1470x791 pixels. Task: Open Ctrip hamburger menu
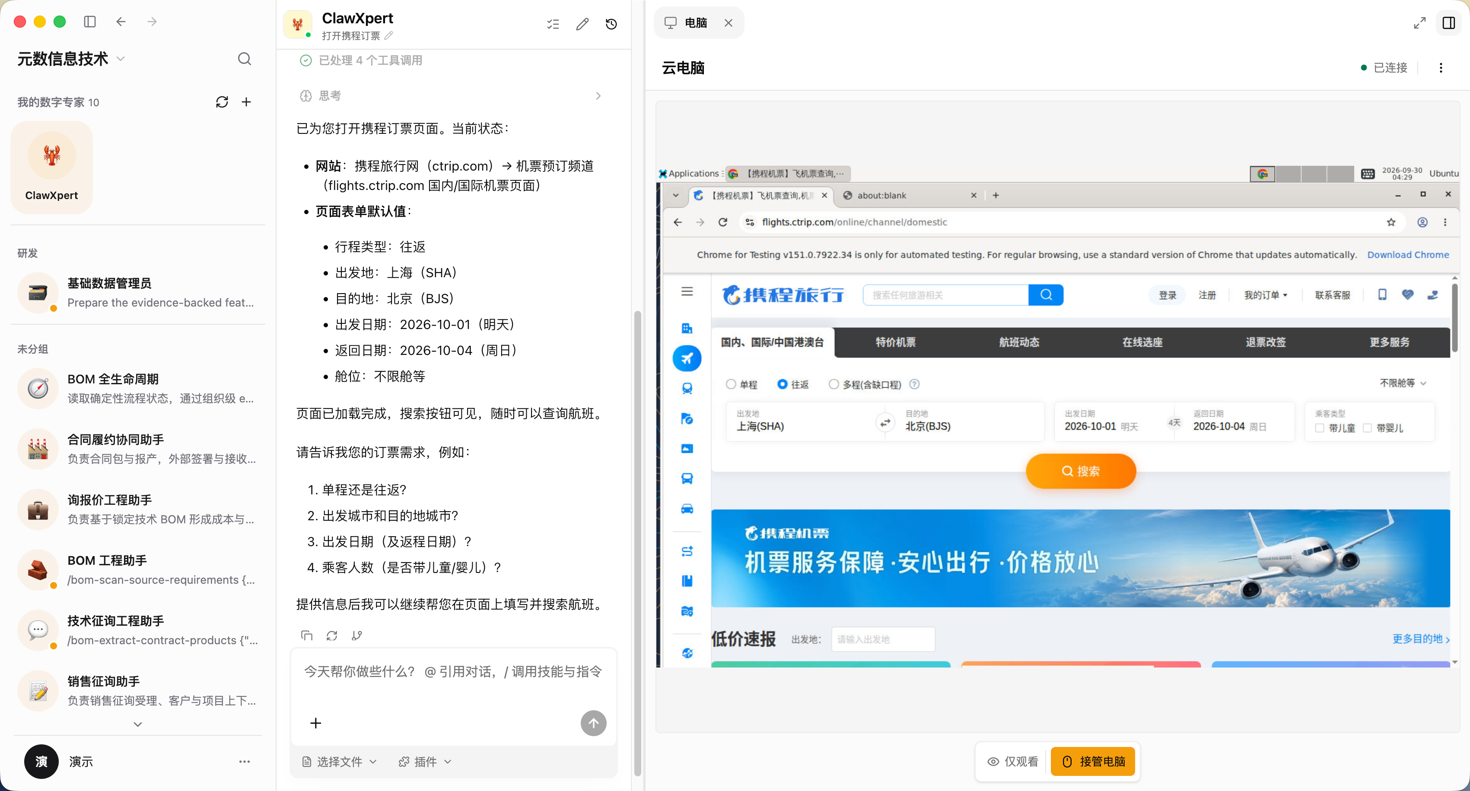click(687, 291)
